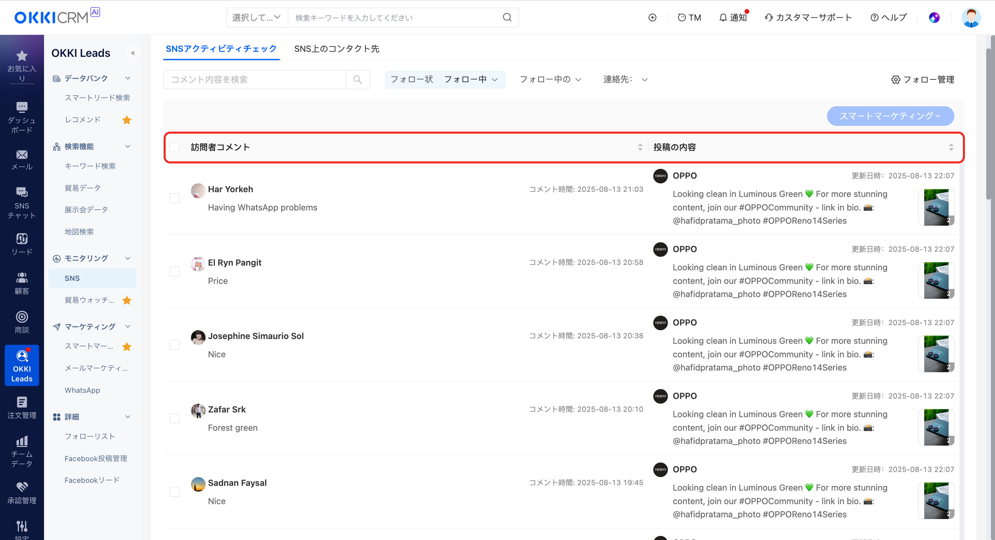The height and width of the screenshot is (540, 995).
Task: Check the Zafar Srk row checkbox
Action: pyautogui.click(x=175, y=419)
